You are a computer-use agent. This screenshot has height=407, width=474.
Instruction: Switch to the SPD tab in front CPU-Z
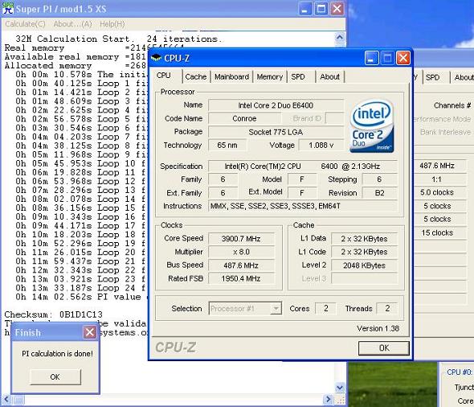pyautogui.click(x=298, y=76)
